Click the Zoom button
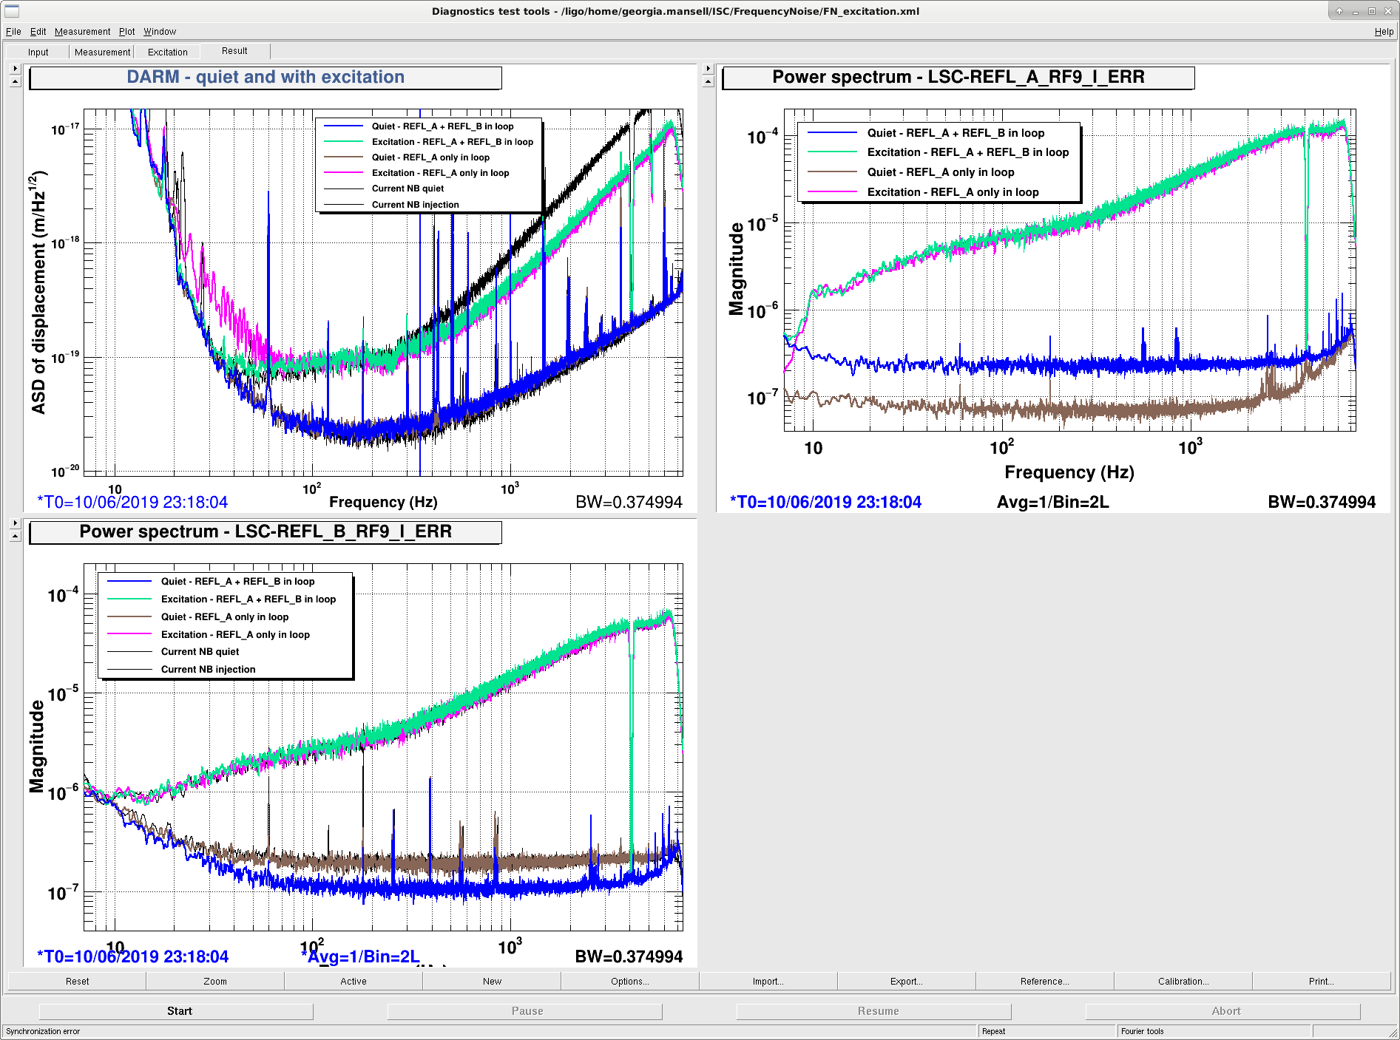Image resolution: width=1400 pixels, height=1040 pixels. pyautogui.click(x=215, y=982)
